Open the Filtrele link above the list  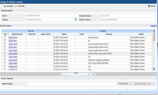153,26
